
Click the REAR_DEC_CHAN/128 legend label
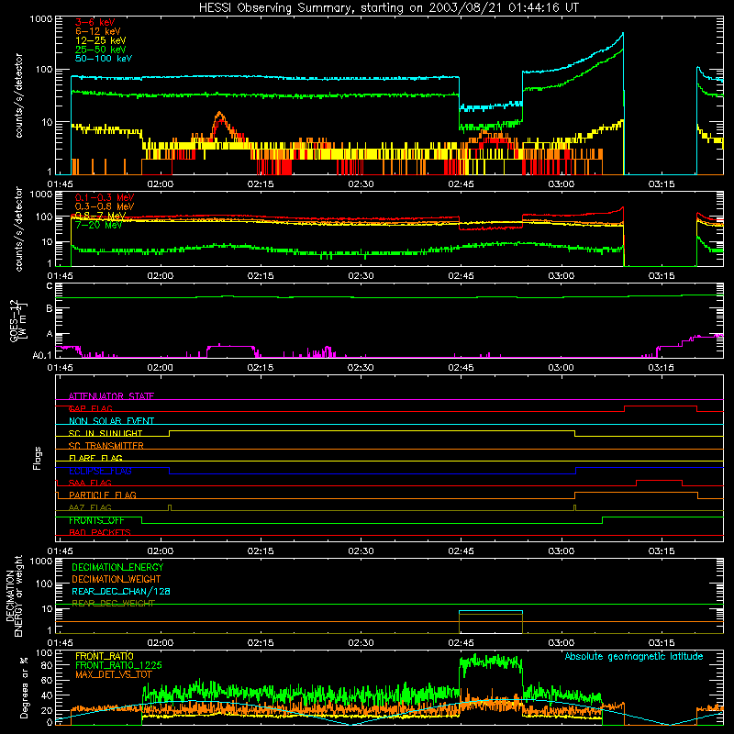point(121,592)
